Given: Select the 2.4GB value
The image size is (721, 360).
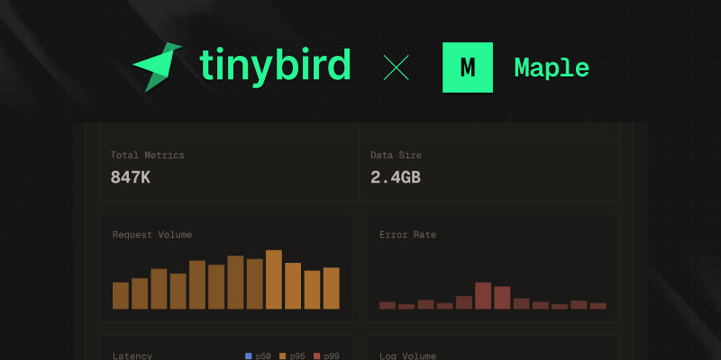Looking at the screenshot, I should pos(396,177).
